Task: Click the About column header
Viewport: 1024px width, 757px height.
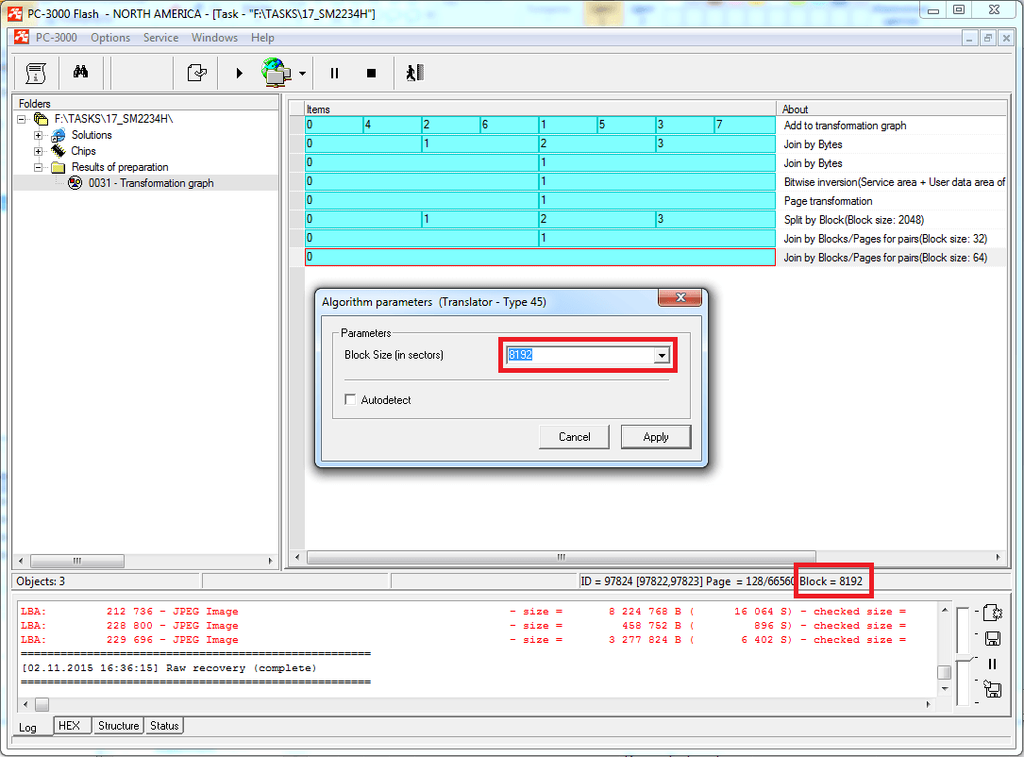Action: click(892, 109)
